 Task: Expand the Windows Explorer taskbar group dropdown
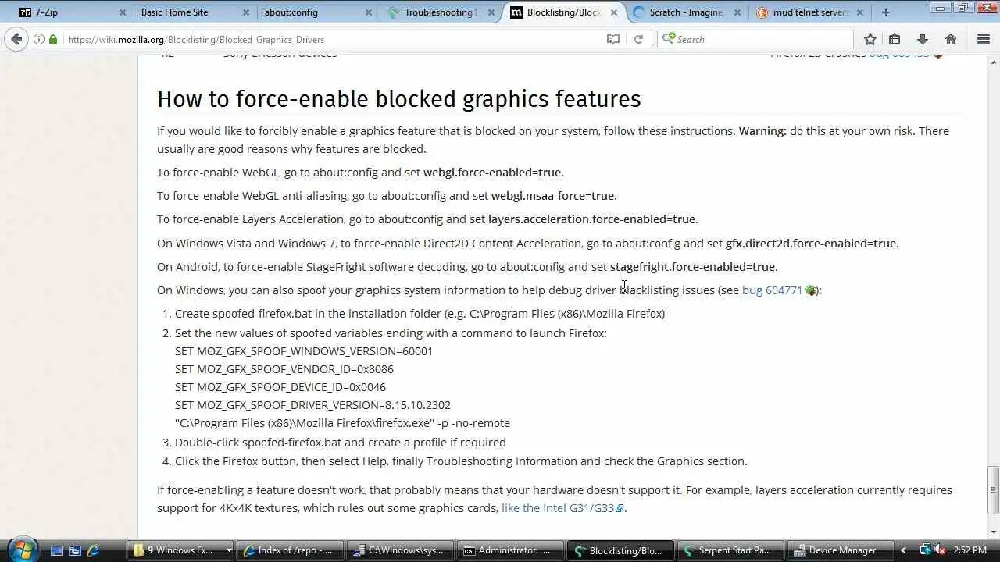coord(229,550)
